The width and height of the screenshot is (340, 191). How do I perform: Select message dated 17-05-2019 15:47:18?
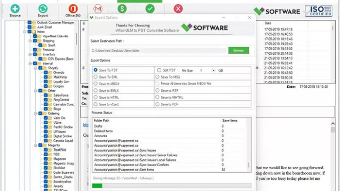point(279,29)
